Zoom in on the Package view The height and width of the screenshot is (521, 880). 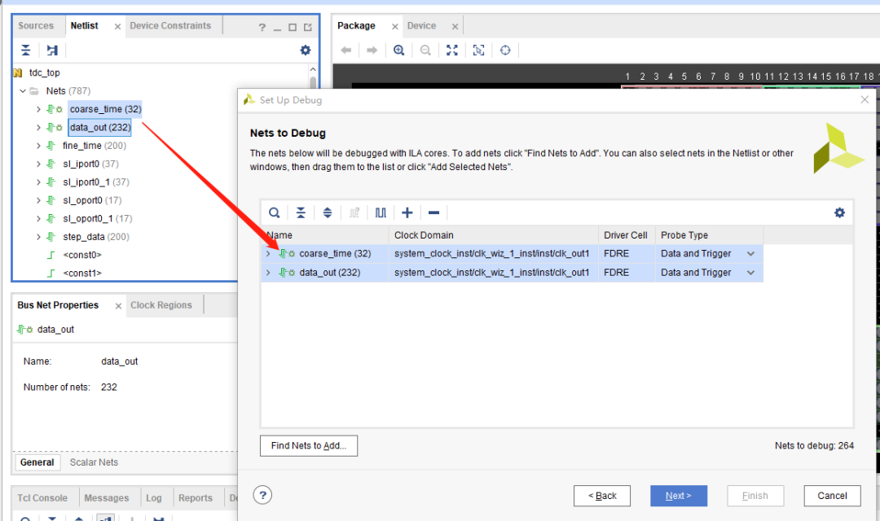(x=398, y=50)
